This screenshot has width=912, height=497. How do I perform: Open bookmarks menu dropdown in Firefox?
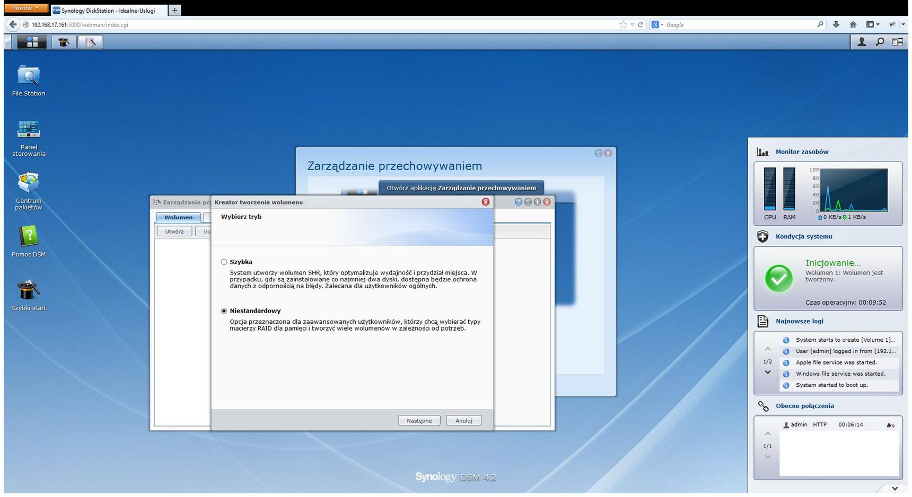pos(872,24)
